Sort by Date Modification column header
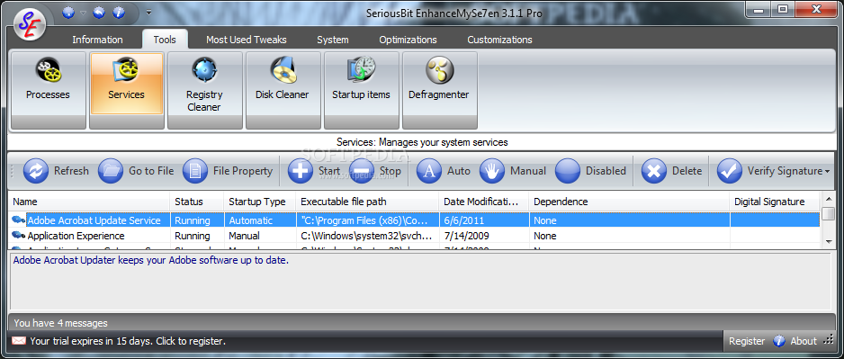The height and width of the screenshot is (359, 844). click(x=484, y=202)
